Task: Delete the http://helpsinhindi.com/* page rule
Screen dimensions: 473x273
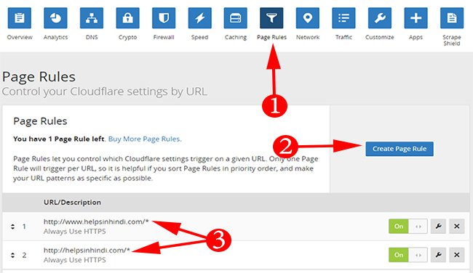Action: (x=457, y=255)
